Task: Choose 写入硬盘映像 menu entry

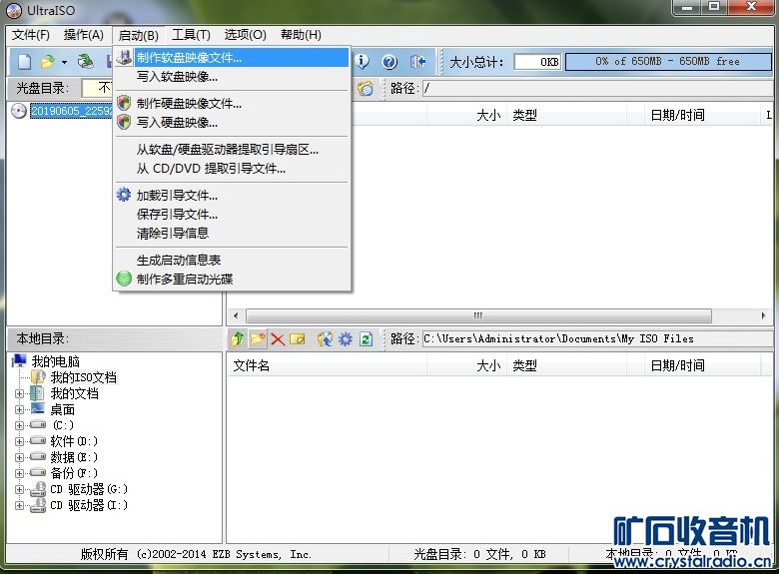Action: tap(232, 122)
